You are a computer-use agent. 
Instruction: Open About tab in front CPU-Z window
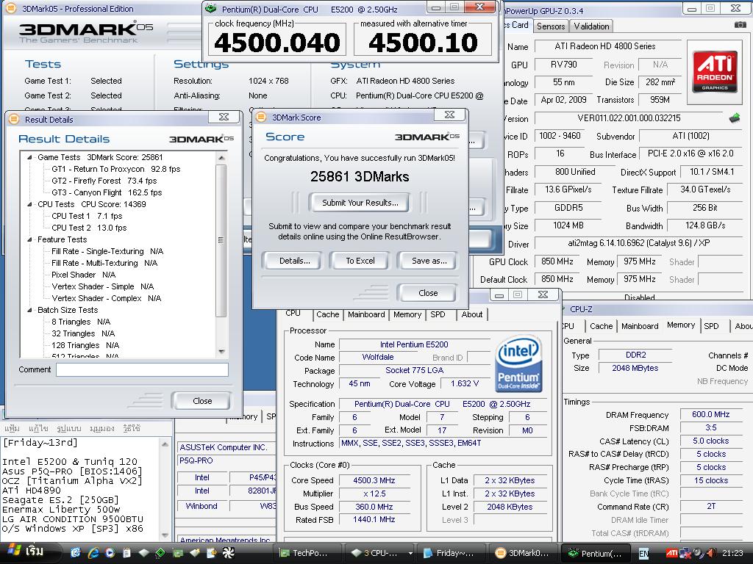[471, 314]
